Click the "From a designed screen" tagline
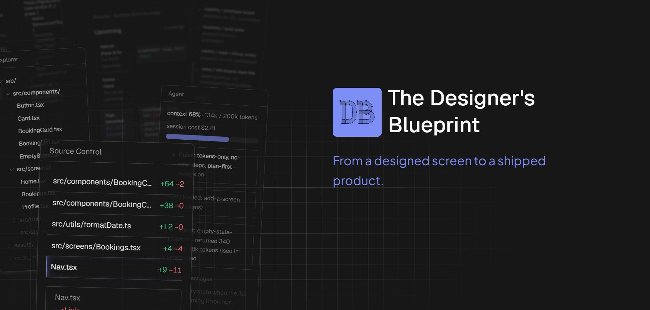The width and height of the screenshot is (650, 310). click(x=439, y=171)
